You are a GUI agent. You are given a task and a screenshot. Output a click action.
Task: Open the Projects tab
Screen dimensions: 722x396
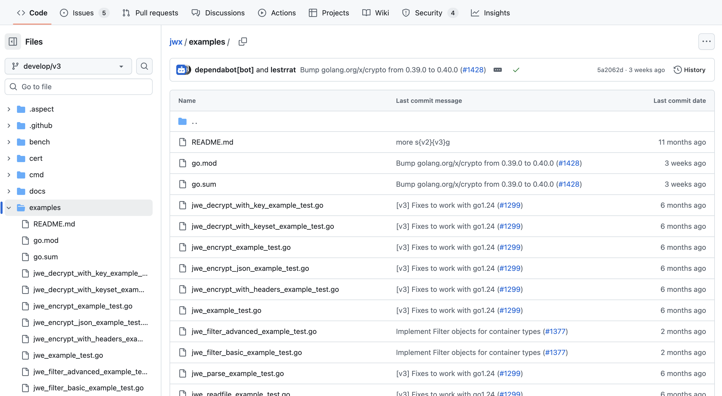point(329,13)
